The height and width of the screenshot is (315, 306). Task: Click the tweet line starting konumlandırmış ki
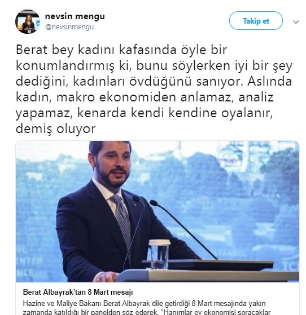pos(154,65)
